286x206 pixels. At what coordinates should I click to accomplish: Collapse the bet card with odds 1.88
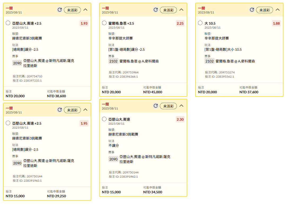pyautogui.click(x=278, y=10)
